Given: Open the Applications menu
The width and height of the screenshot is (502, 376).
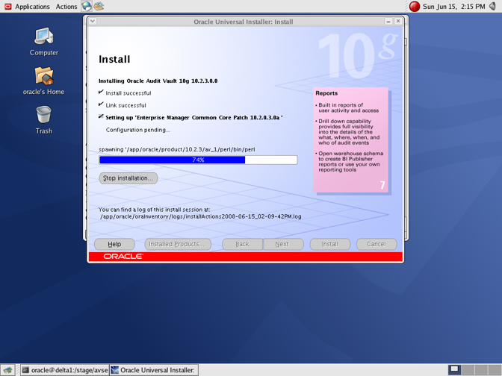Looking at the screenshot, I should (x=32, y=7).
